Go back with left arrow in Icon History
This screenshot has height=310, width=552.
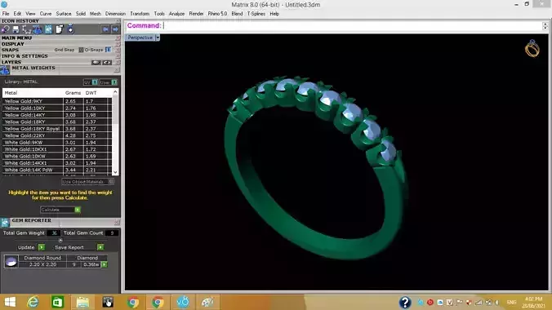click(105, 29)
